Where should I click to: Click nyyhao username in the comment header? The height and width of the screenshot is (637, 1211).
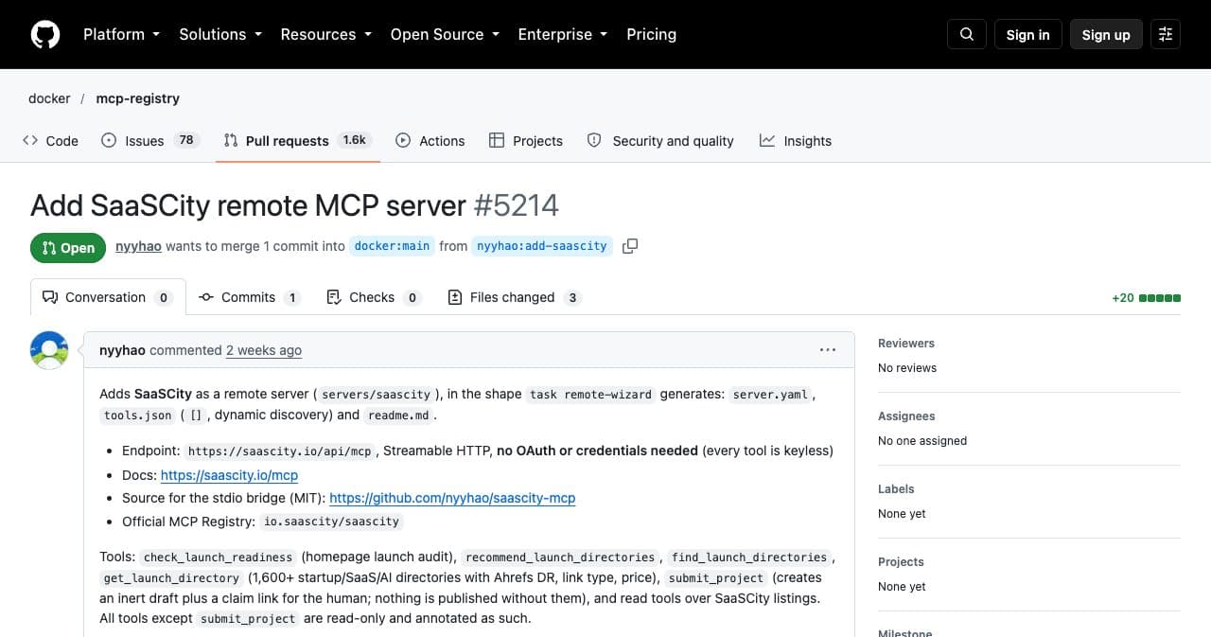pos(122,350)
